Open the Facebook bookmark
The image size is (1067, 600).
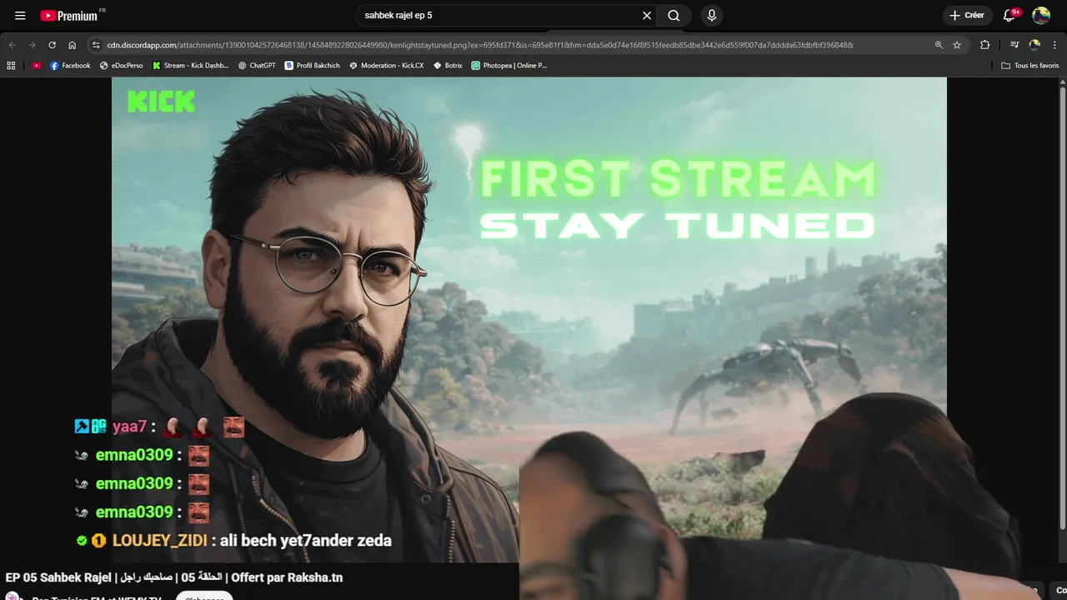pos(70,65)
